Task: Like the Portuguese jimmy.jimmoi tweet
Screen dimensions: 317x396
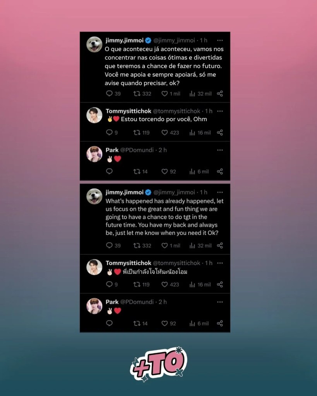Action: point(171,94)
